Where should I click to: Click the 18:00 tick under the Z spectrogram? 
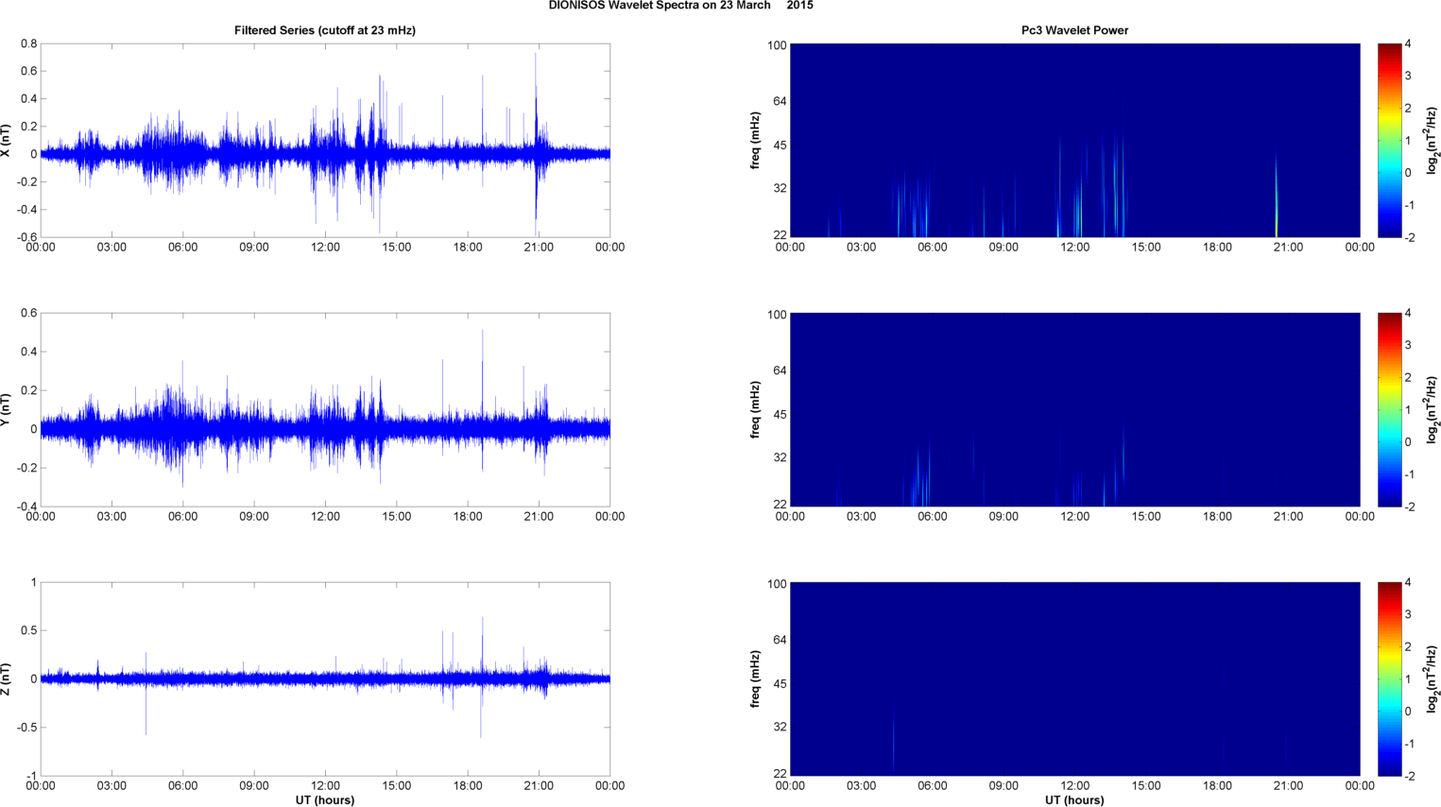click(x=1217, y=786)
